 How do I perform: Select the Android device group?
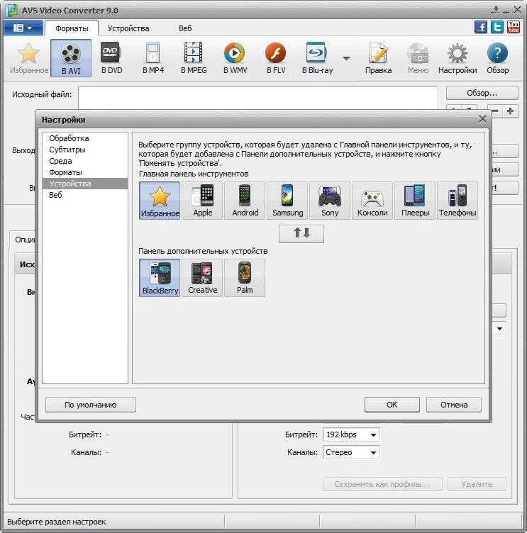[245, 201]
